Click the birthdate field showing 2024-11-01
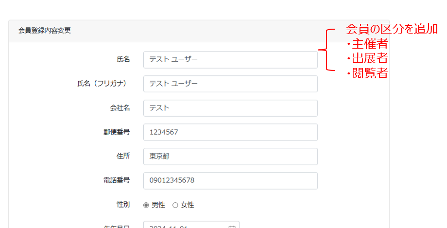The image size is (447, 228). pos(185,226)
